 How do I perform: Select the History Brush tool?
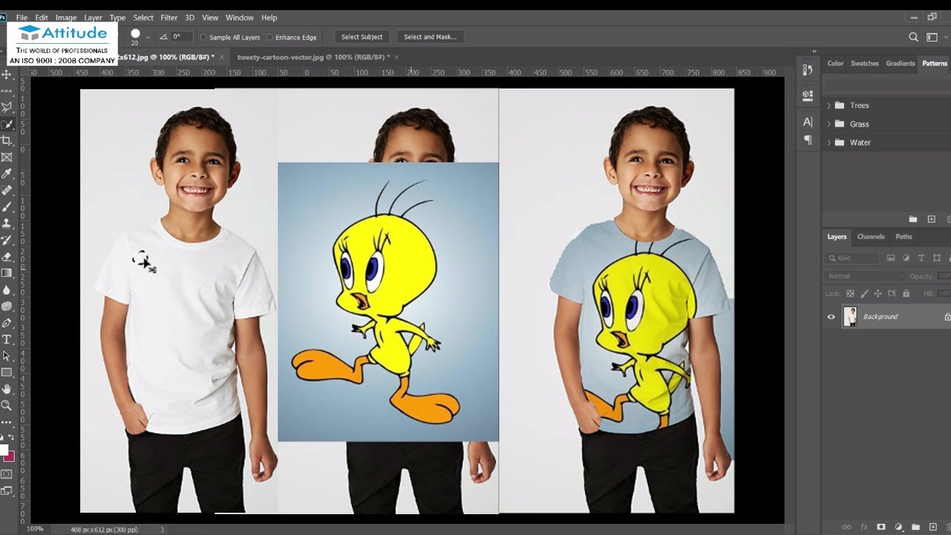pyautogui.click(x=7, y=240)
